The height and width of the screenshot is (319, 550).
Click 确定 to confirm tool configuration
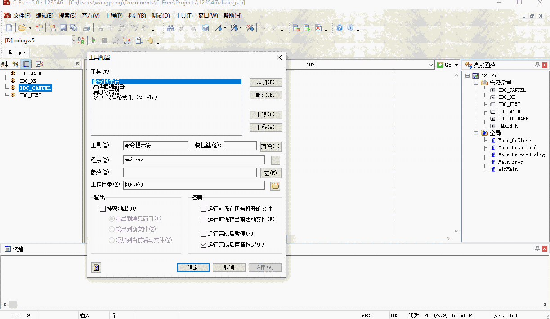point(193,267)
